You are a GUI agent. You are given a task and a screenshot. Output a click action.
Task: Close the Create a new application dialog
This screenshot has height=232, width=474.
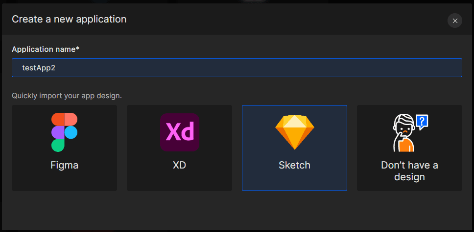(454, 21)
